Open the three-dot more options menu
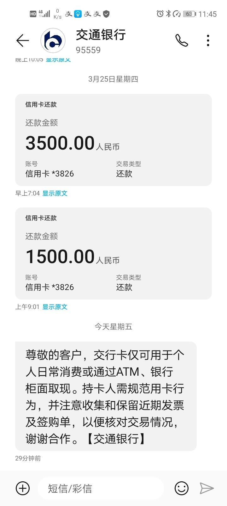This screenshot has height=506, width=227. [x=208, y=40]
